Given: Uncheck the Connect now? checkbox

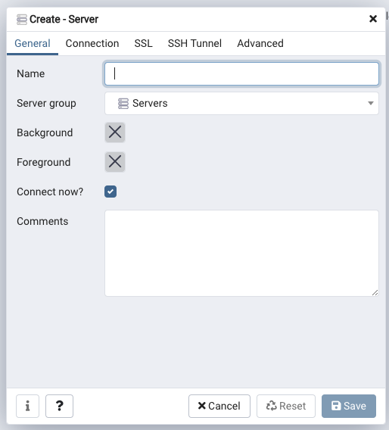Looking at the screenshot, I should 110,192.
